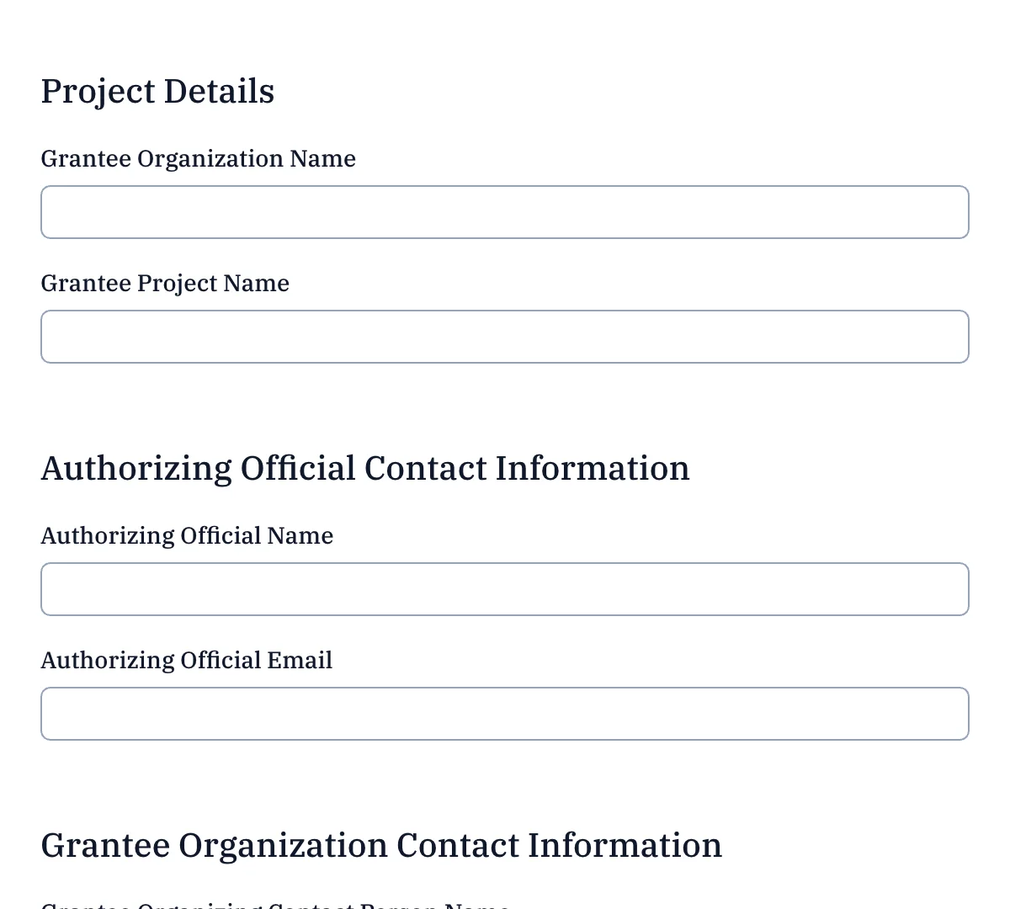Place cursor in the official's name box
Screen dimensions: 1010x909
tap(505, 589)
